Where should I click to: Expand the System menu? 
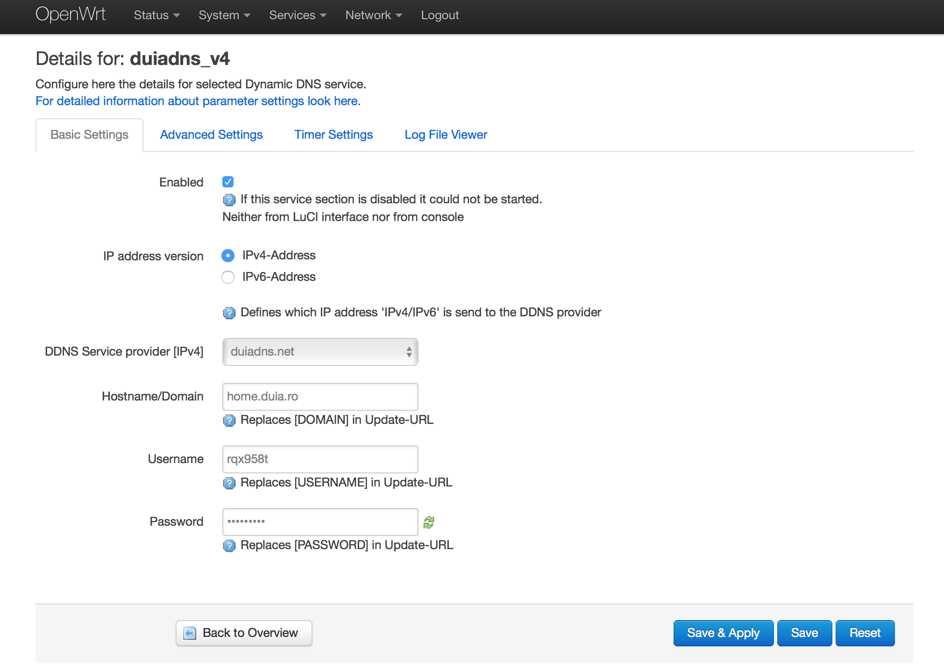[x=224, y=15]
